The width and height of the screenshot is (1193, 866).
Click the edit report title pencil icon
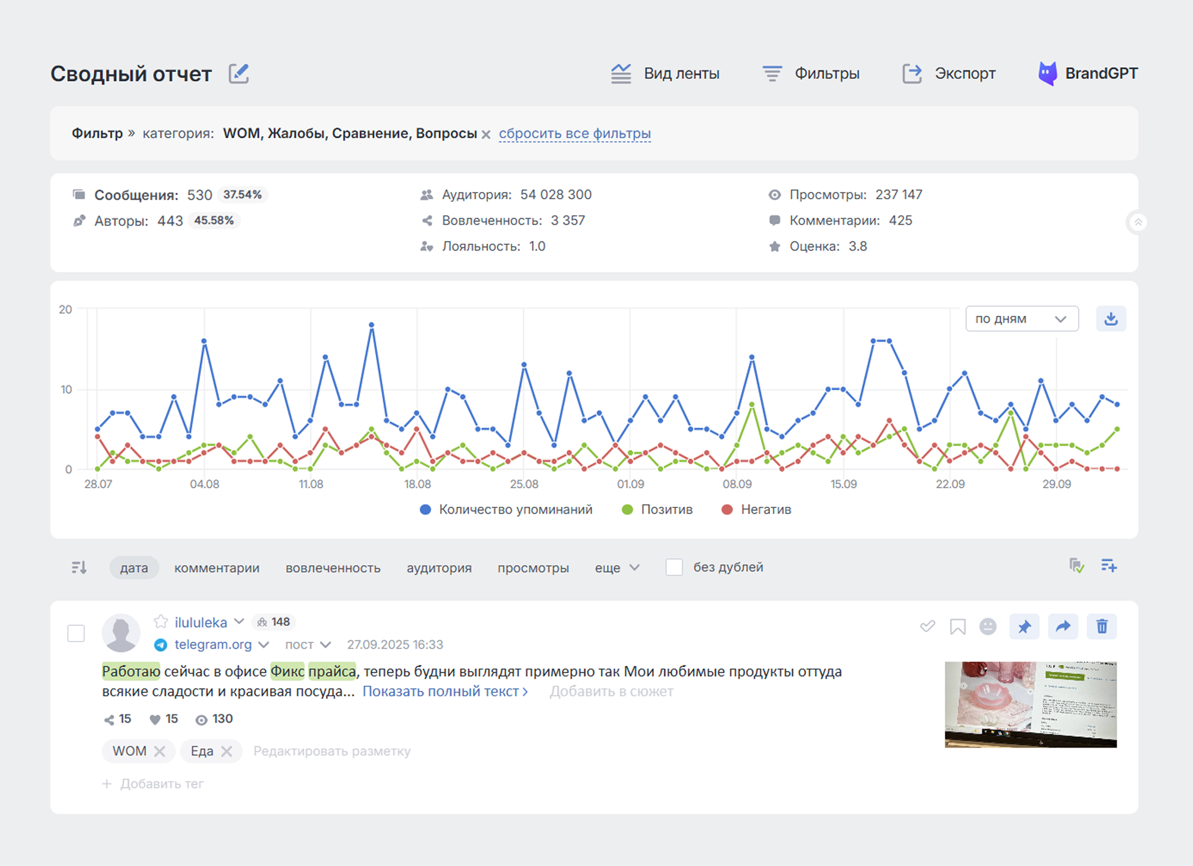click(x=238, y=74)
